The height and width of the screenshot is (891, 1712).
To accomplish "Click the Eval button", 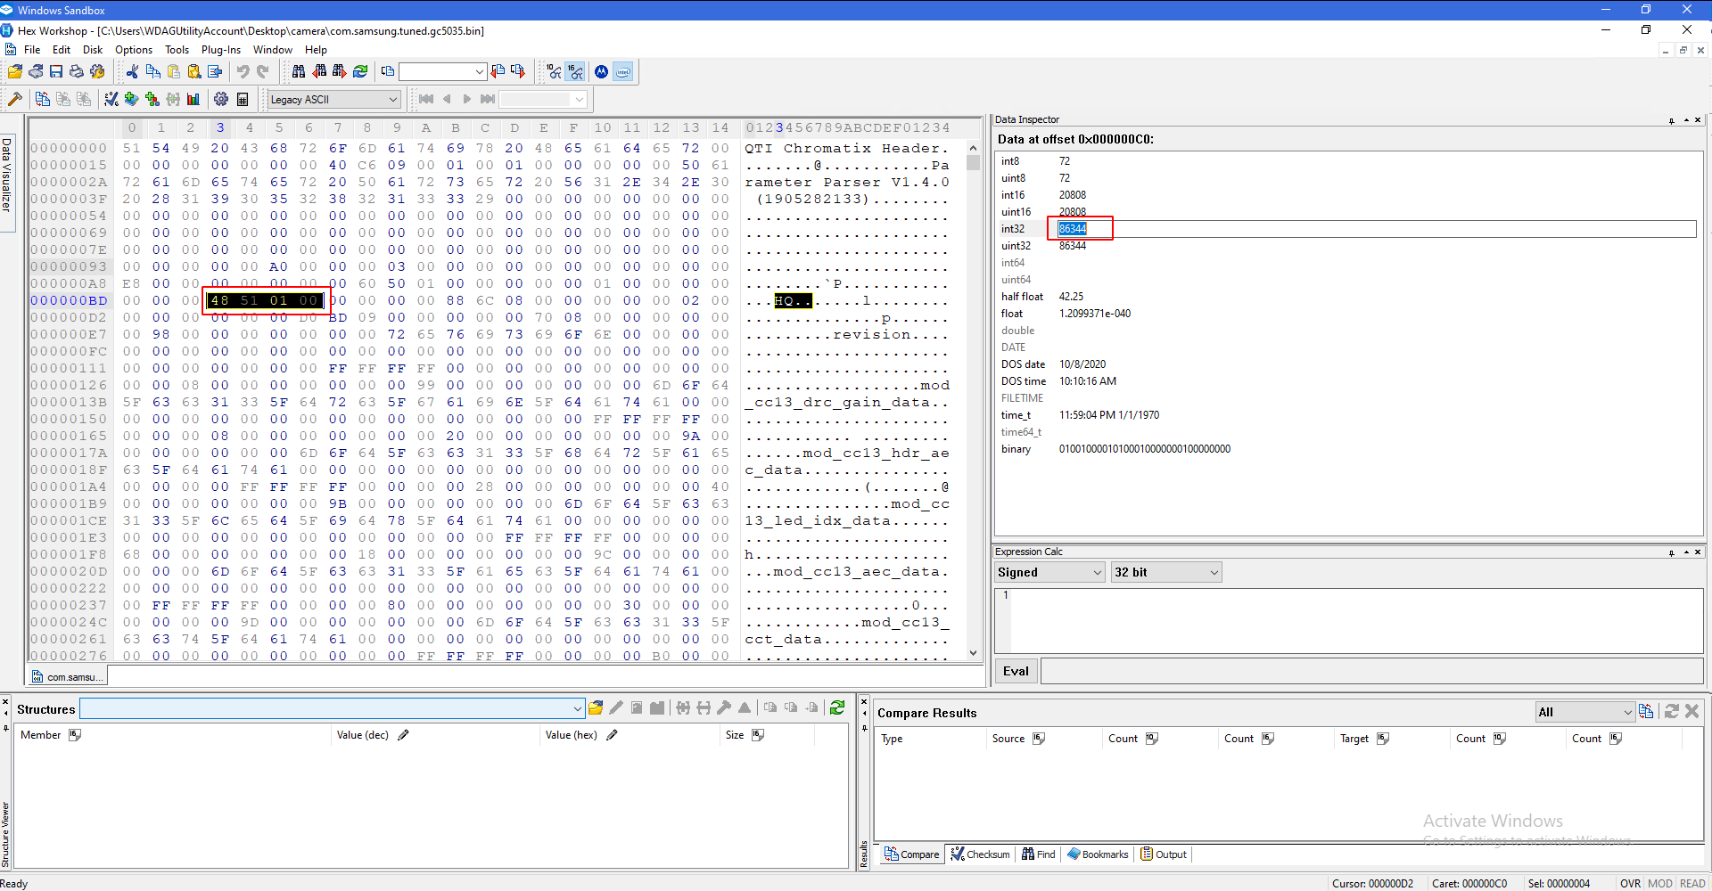I will (x=1016, y=671).
